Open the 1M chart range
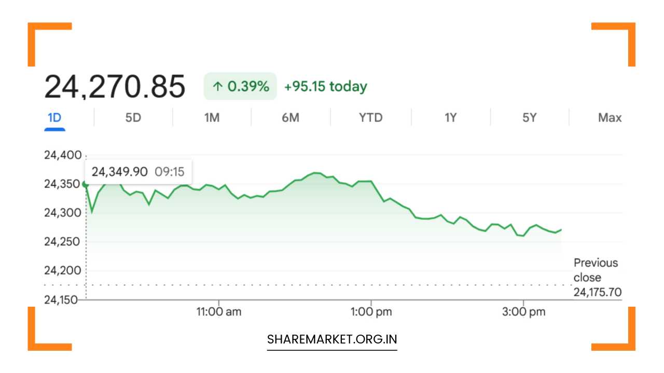Screen dimensions: 664x373 (212, 118)
